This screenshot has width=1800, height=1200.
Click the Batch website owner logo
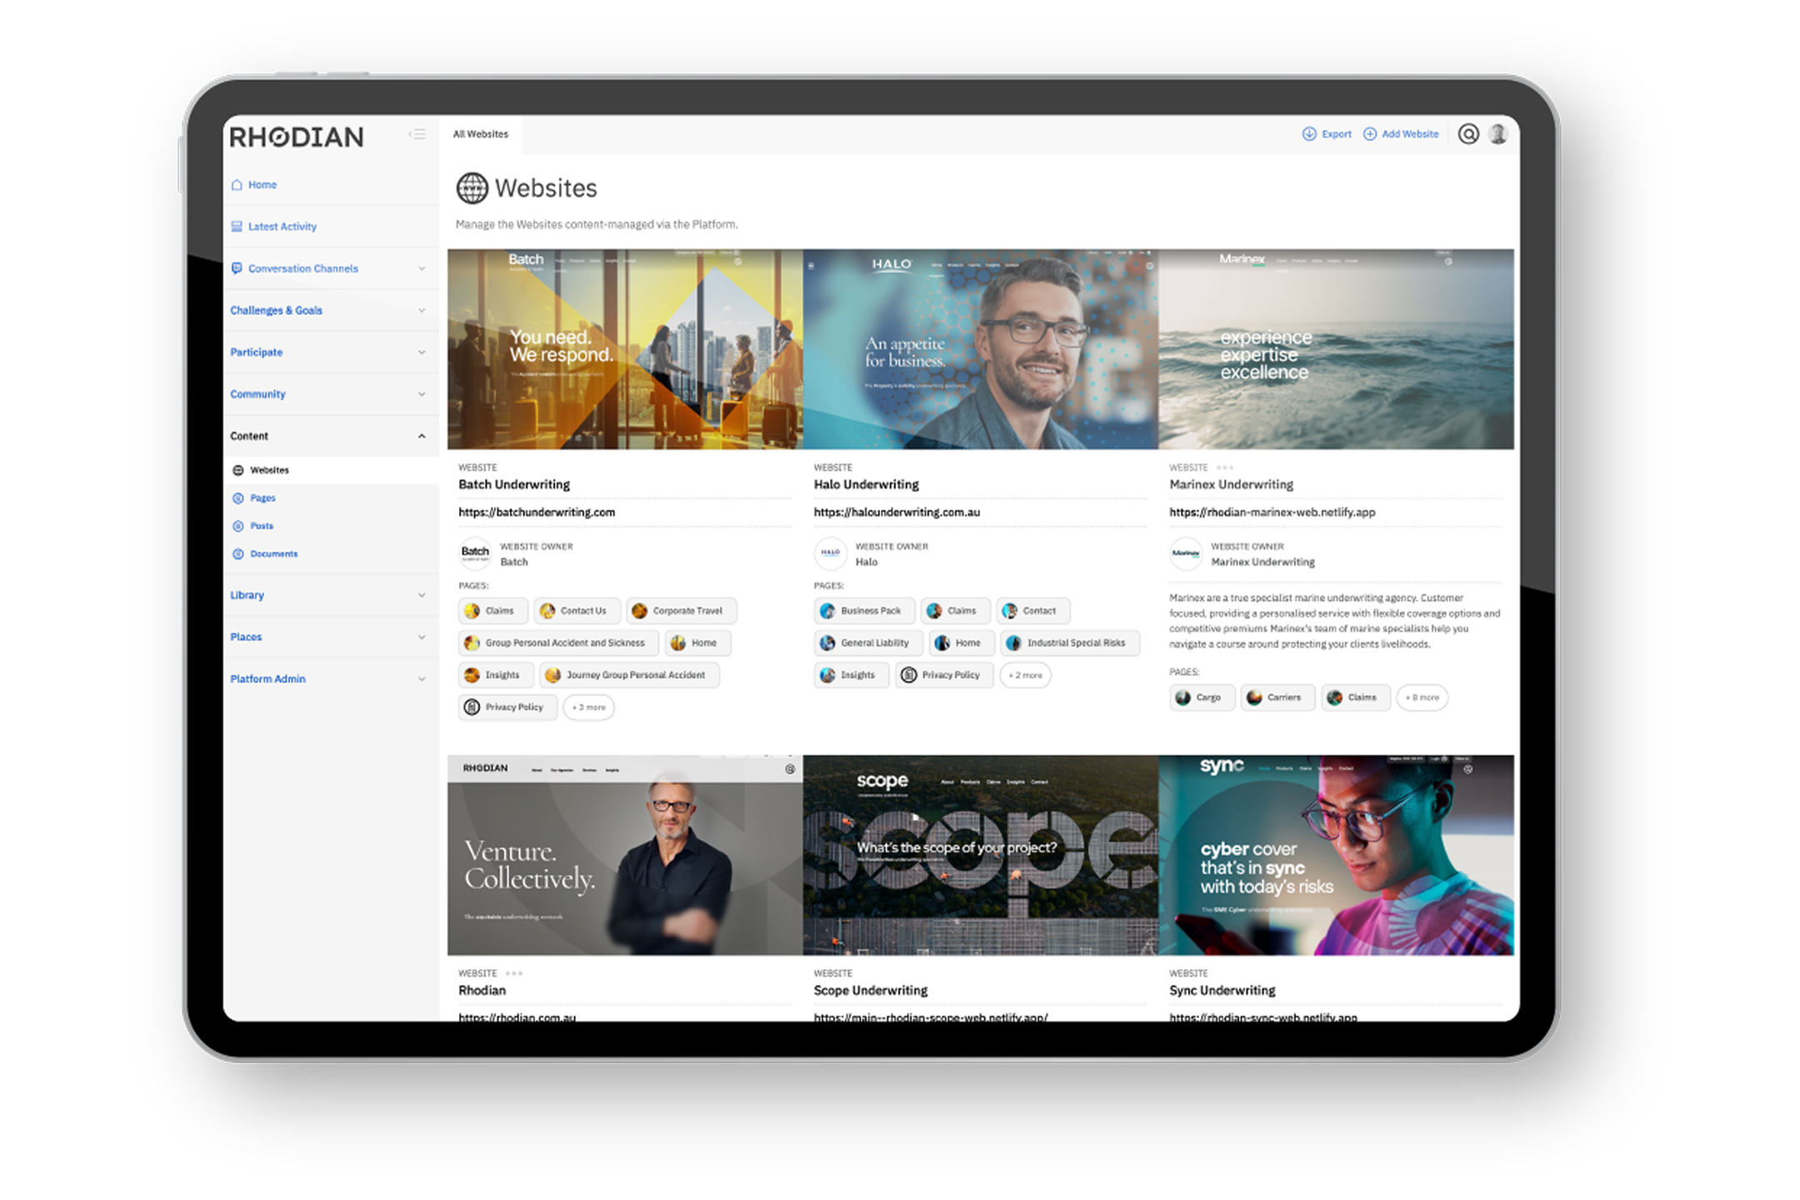click(x=475, y=553)
